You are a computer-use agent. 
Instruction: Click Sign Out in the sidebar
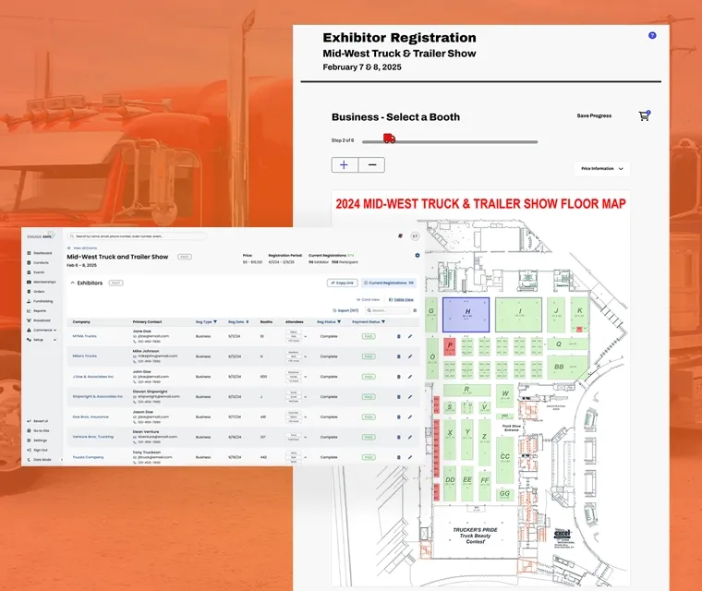[38, 450]
